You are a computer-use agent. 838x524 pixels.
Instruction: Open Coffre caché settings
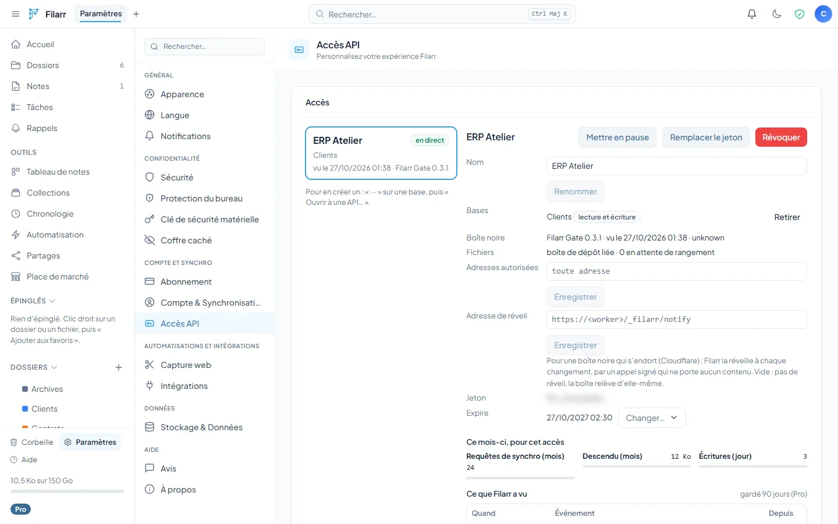point(204,240)
